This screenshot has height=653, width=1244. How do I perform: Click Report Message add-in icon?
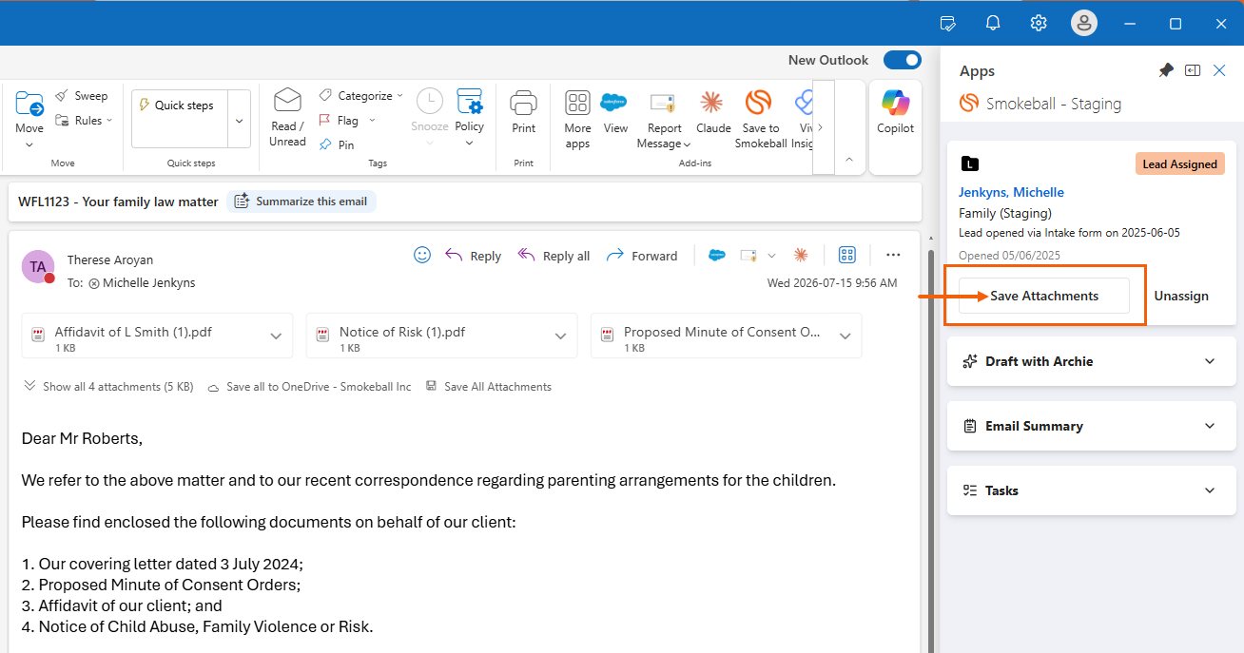point(663,103)
